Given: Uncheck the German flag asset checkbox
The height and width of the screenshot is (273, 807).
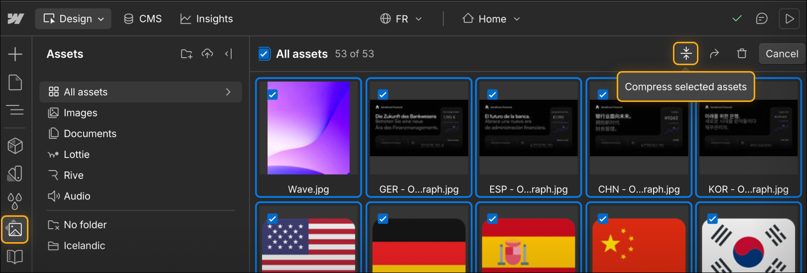Looking at the screenshot, I should (x=383, y=218).
